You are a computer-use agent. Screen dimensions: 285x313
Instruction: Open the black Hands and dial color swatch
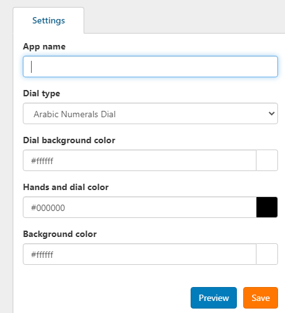[267, 207]
